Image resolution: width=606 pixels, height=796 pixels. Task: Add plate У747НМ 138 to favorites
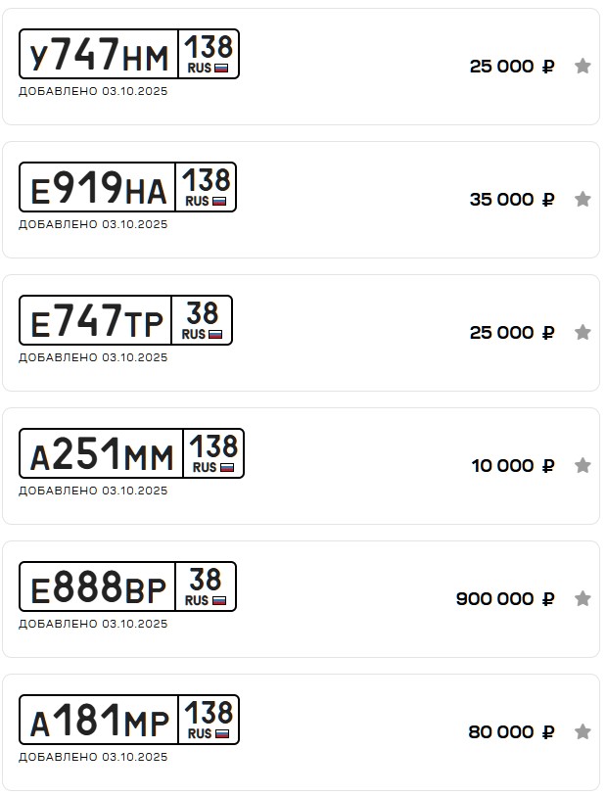(x=583, y=67)
